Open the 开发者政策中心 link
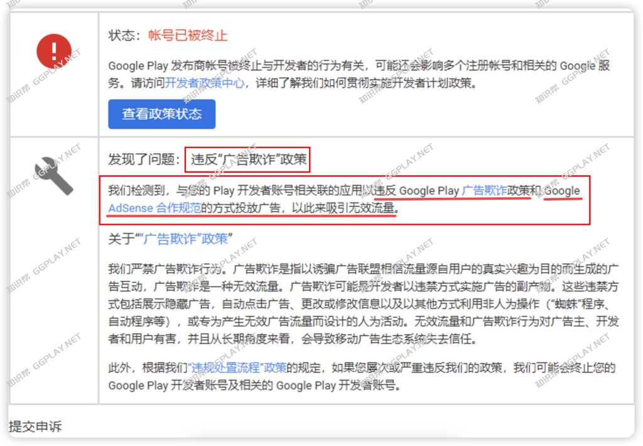 tap(205, 84)
